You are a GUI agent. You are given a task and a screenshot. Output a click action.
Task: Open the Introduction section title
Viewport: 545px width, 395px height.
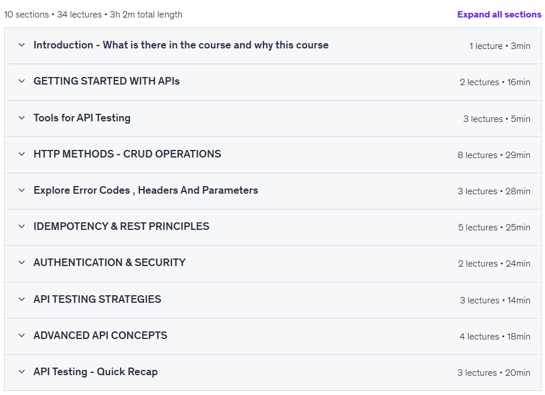[181, 46]
